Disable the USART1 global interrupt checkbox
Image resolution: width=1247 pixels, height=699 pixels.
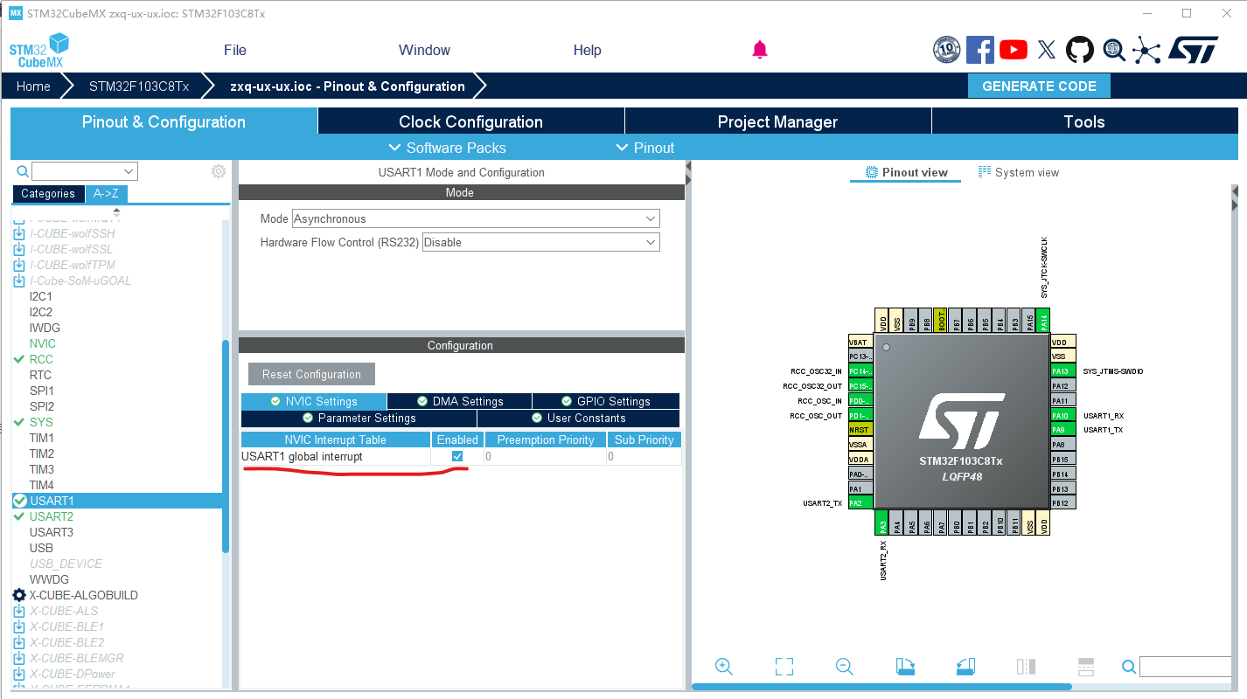(457, 456)
